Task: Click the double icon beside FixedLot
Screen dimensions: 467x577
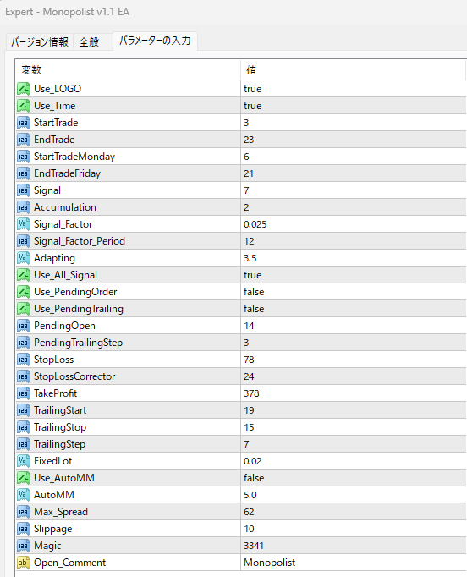Action: (x=24, y=461)
